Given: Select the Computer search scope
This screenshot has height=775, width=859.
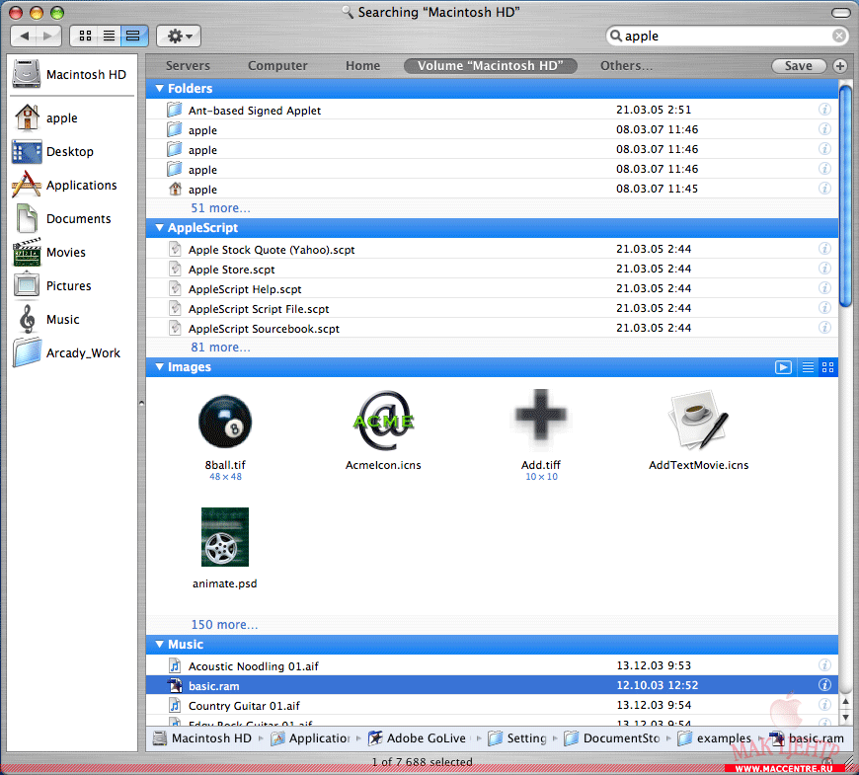Looking at the screenshot, I should click(277, 66).
